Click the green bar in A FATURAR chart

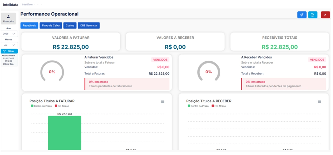(x=65, y=133)
